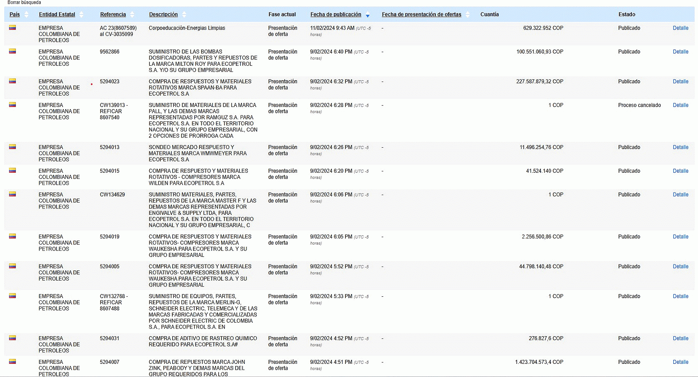Sort by Descripción column header text
698x377 pixels.
pyautogui.click(x=163, y=14)
